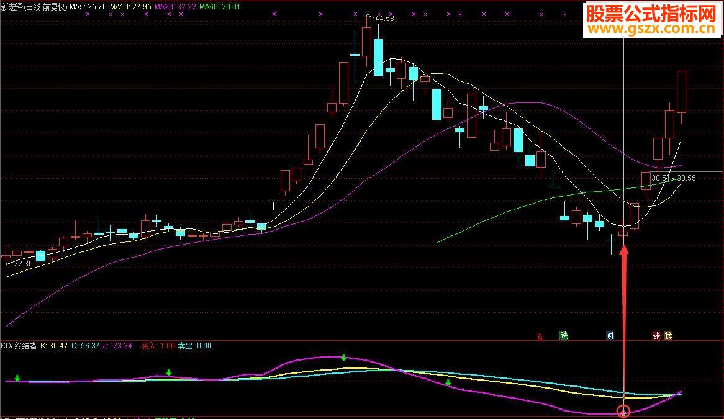Open the red 涨 event marker

pyautogui.click(x=656, y=335)
